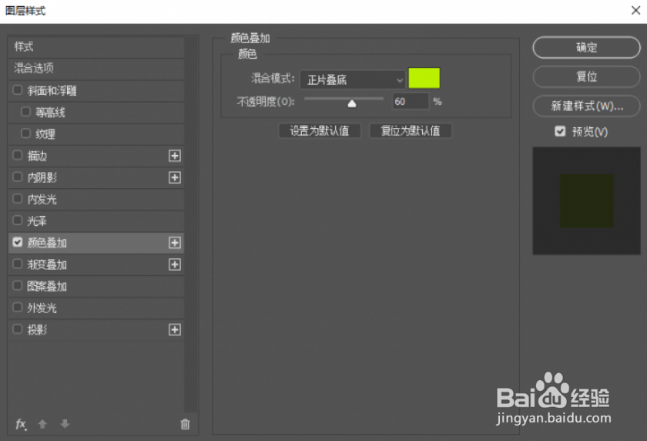Image resolution: width=647 pixels, height=441 pixels.
Task: Click the 确定 button
Action: pos(586,48)
